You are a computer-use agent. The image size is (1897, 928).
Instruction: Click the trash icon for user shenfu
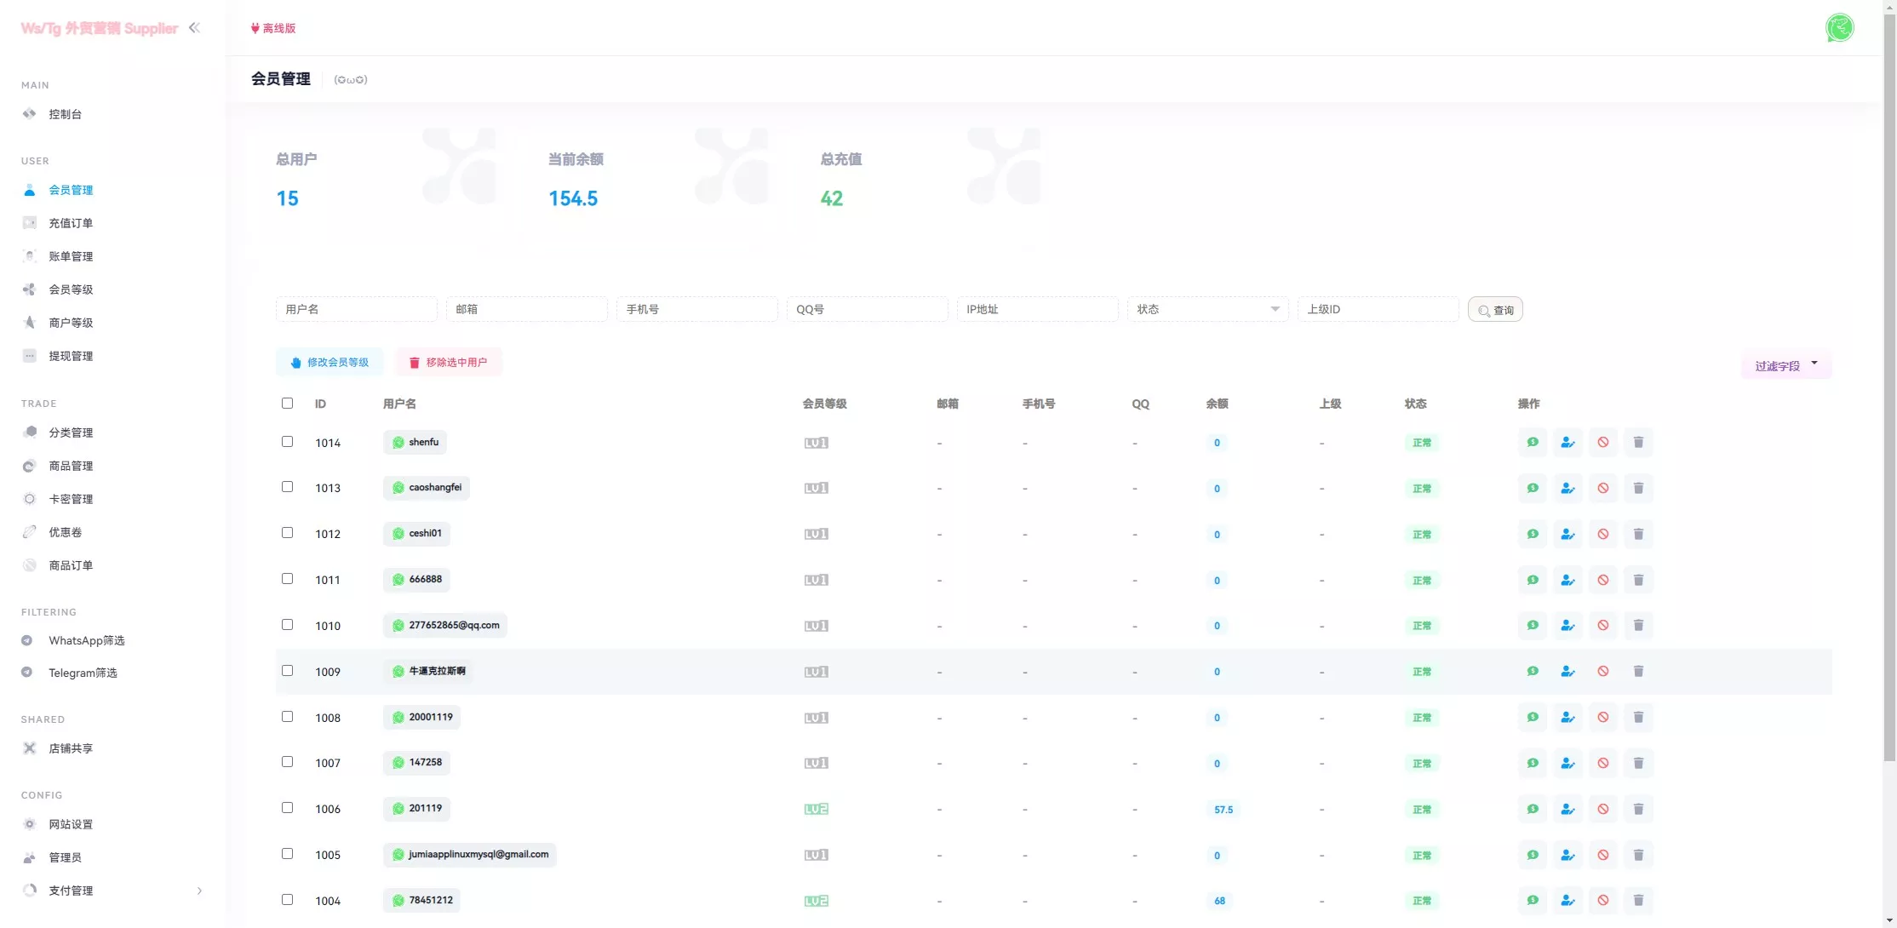(1637, 442)
